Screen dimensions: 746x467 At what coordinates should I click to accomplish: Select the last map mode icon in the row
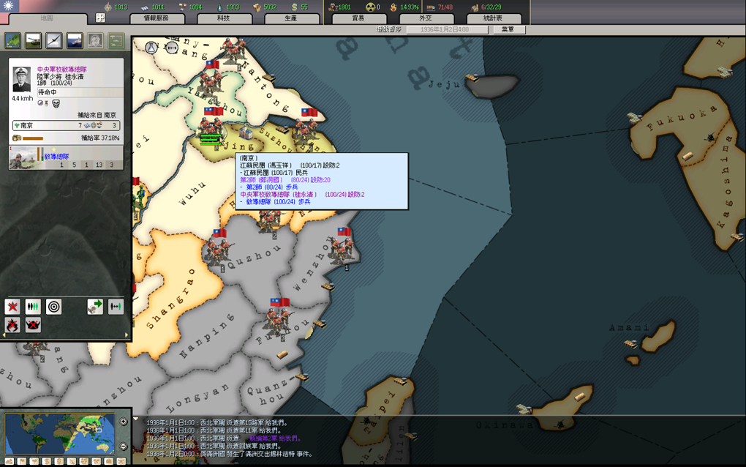coord(121,461)
